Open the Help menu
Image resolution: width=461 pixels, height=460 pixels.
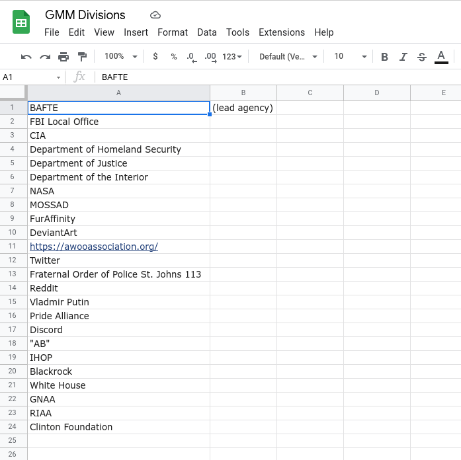pos(324,32)
